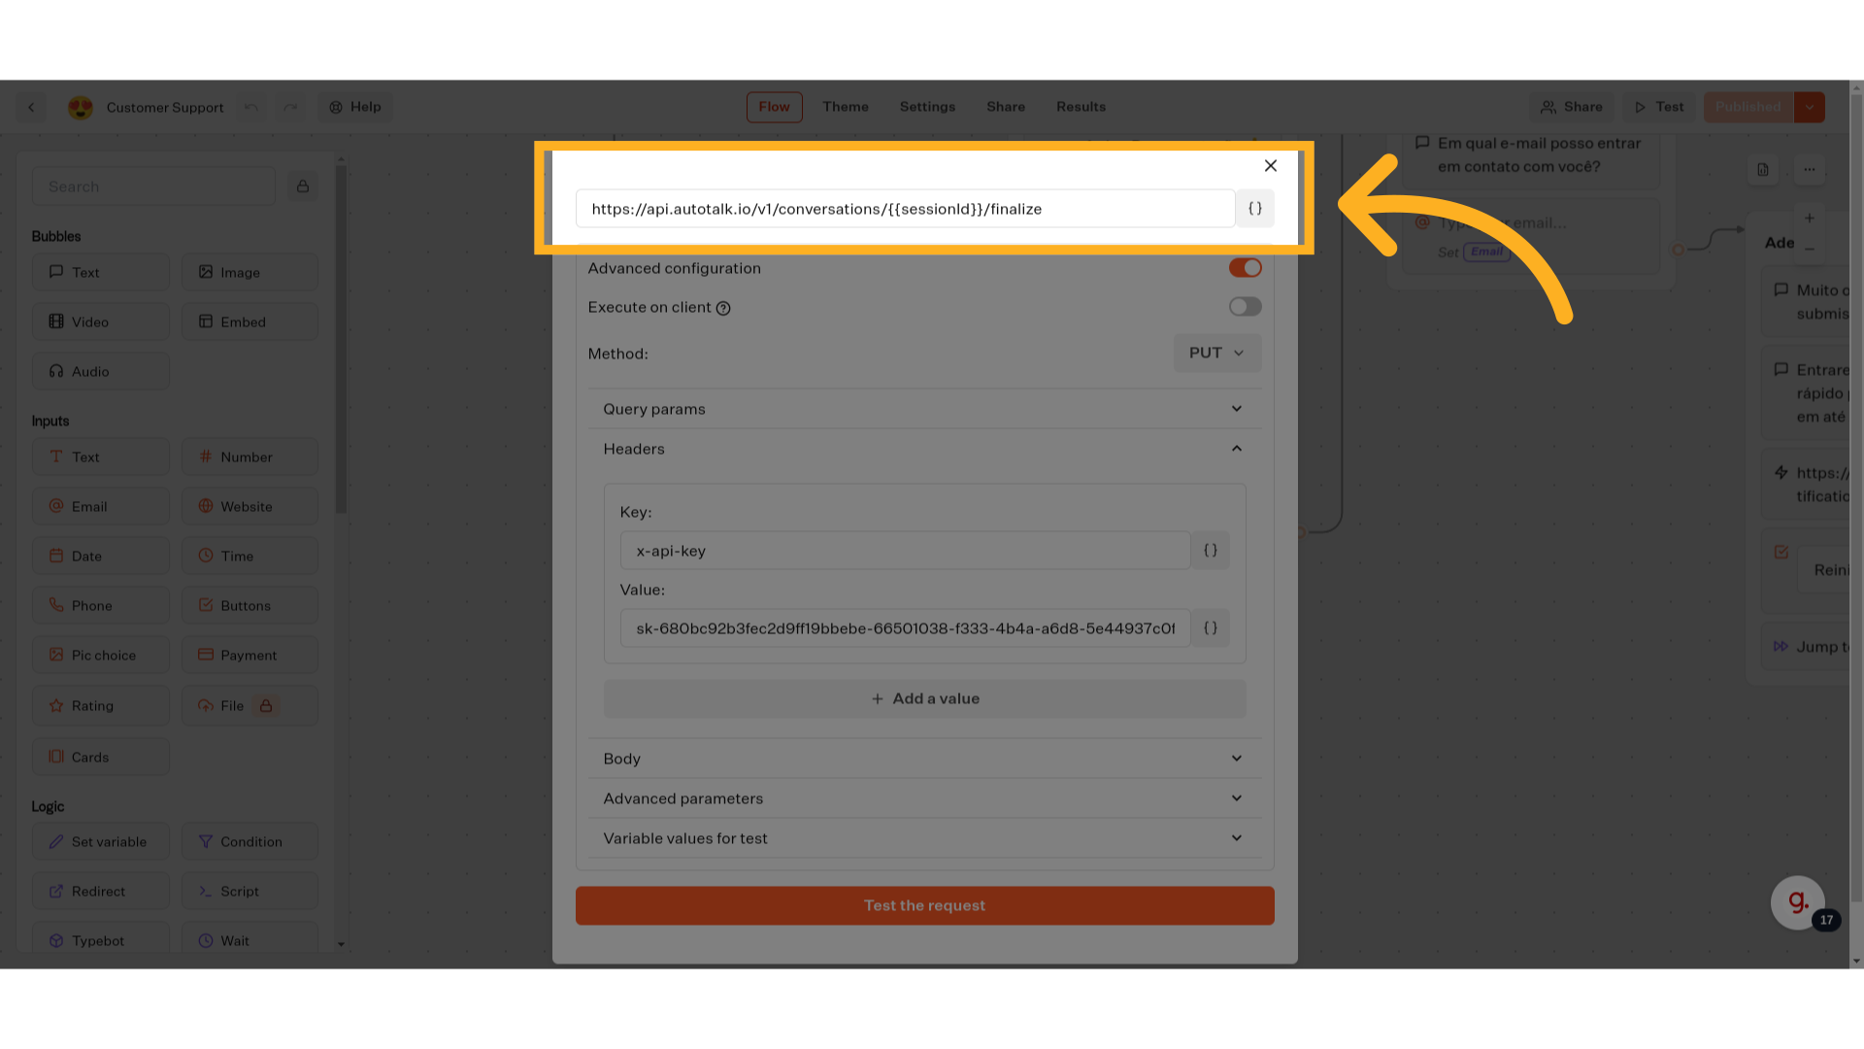Collapse the Headers section
The image size is (1864, 1049).
pos(924,449)
